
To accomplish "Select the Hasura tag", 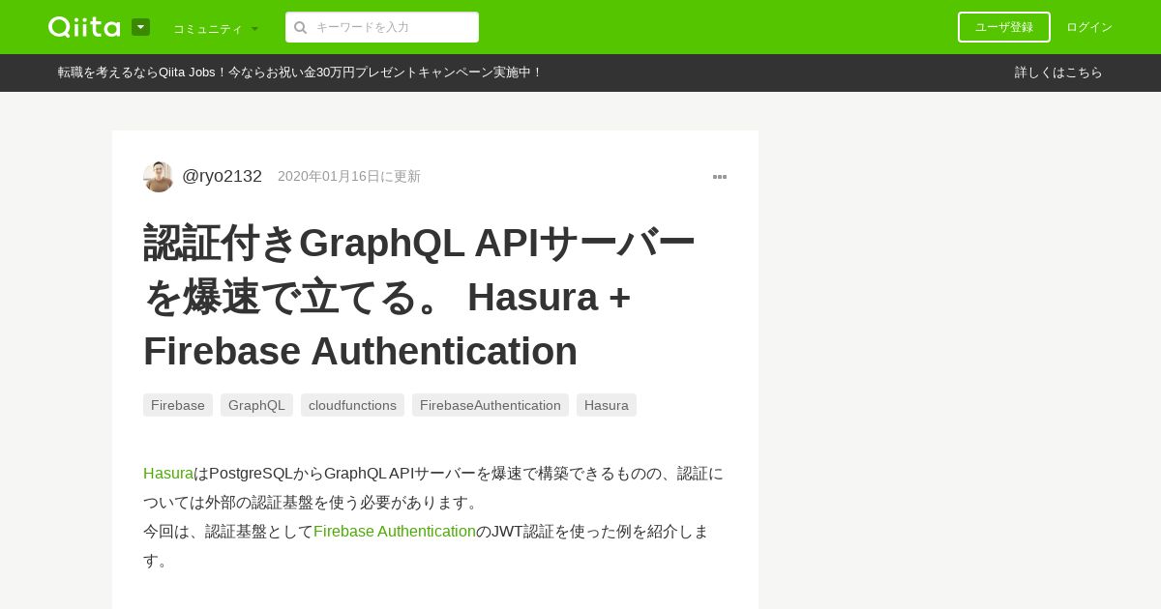I will pyautogui.click(x=607, y=405).
